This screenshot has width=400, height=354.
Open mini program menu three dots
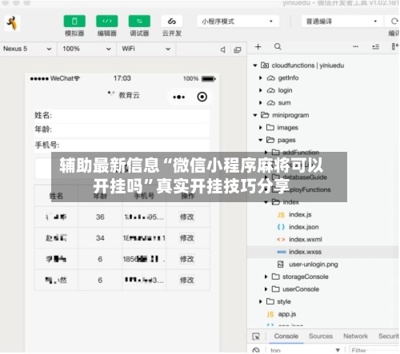pos(178,97)
